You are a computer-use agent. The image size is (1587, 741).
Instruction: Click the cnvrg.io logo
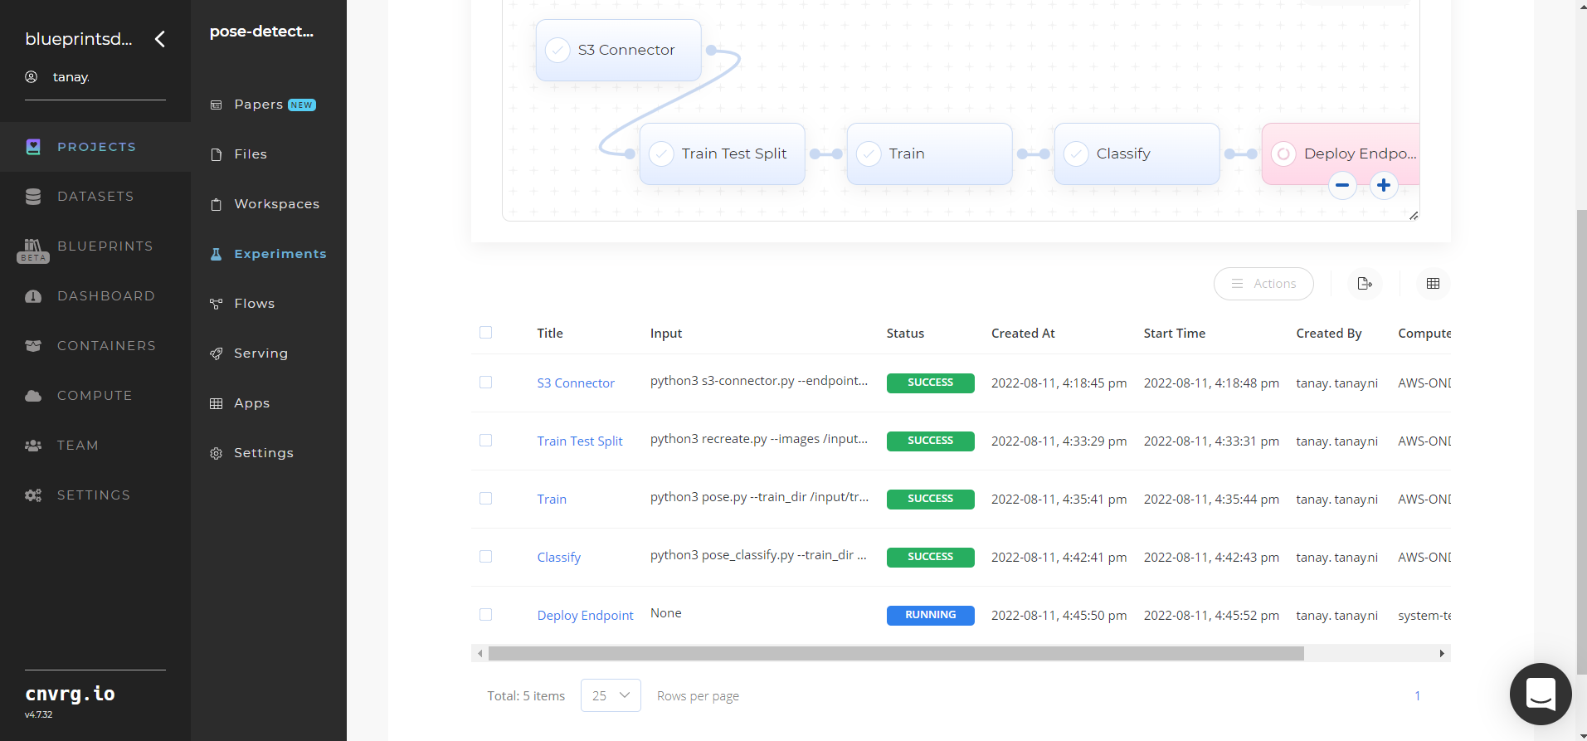70,694
